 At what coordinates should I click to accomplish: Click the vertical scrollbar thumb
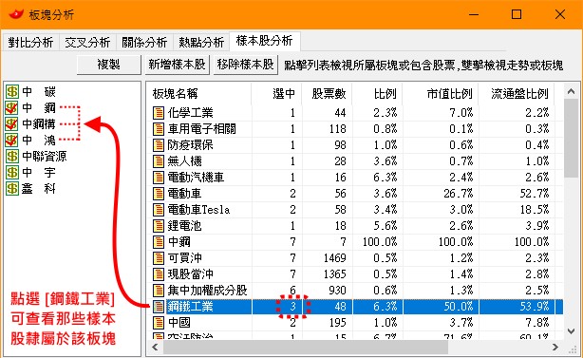tap(571, 139)
